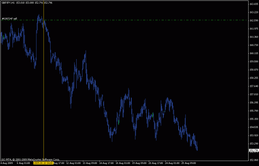Click the 156.395 price axis label
Image resolution: width=259 pixels, height=166 pixels.
pyautogui.click(x=254, y=103)
